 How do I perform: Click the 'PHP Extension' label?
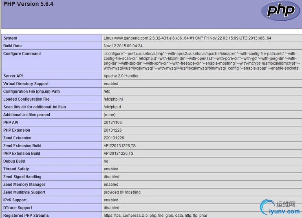tap(17, 130)
